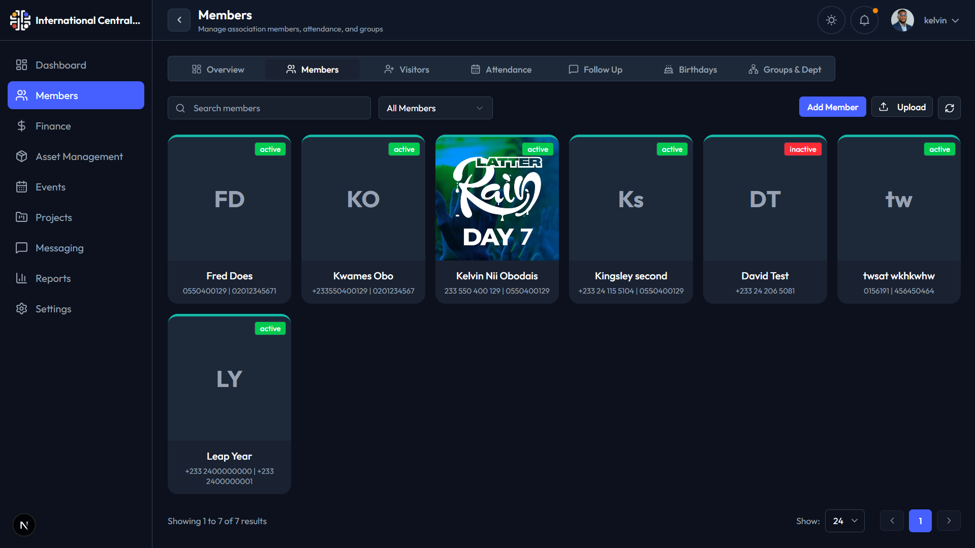The height and width of the screenshot is (548, 975).
Task: Click the active badge on Fred Does
Action: (270, 149)
